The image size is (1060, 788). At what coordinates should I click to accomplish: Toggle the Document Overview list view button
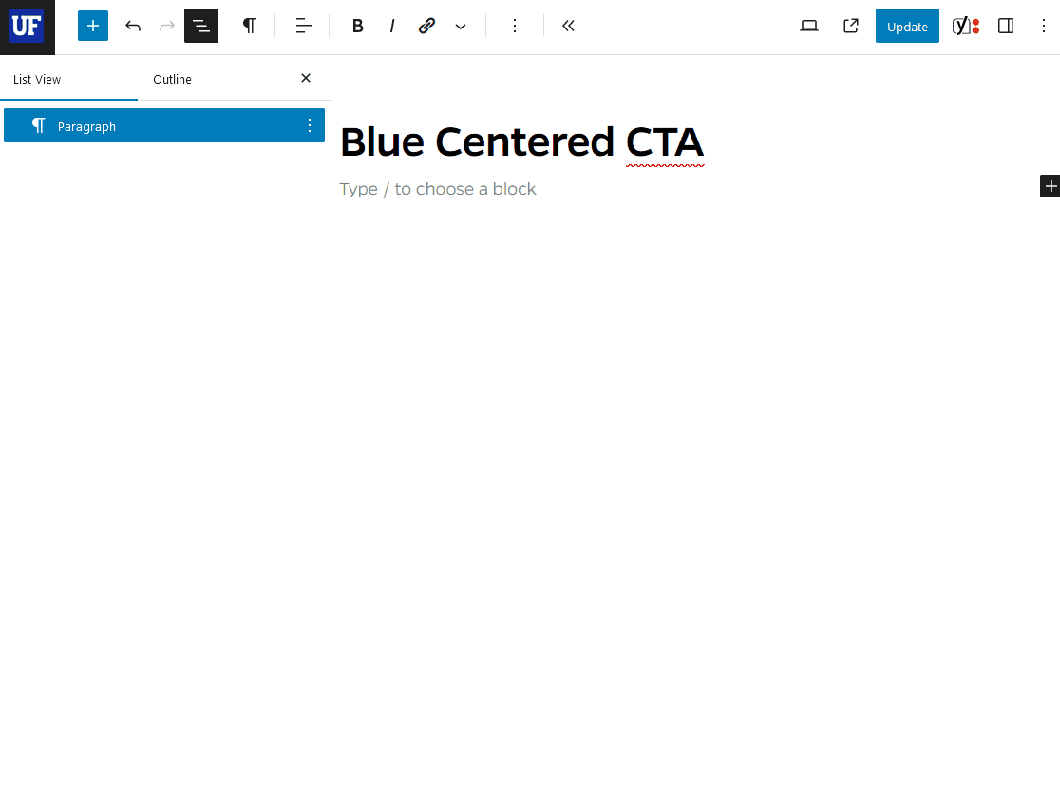201,26
